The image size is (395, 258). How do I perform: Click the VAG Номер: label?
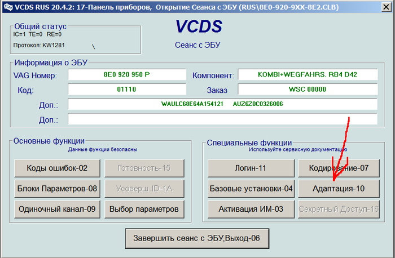pos(35,75)
